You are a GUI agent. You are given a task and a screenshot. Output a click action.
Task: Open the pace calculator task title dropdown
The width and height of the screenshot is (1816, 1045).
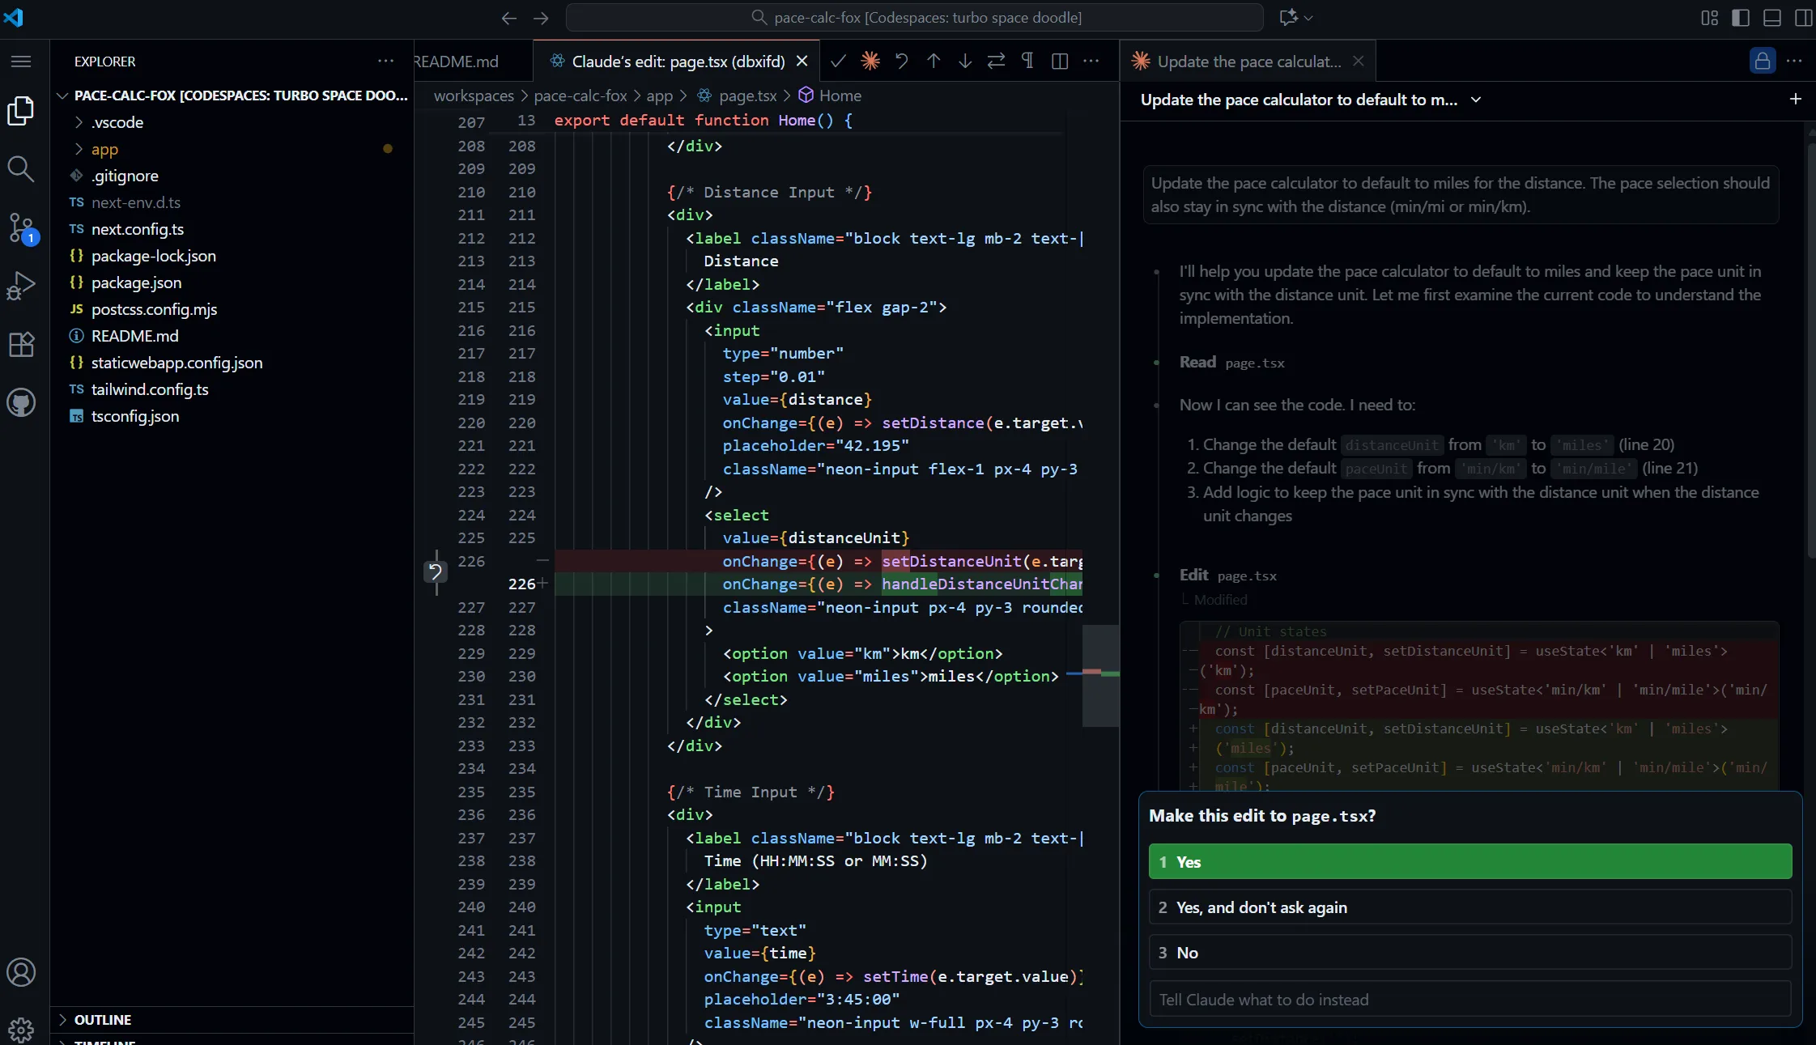[x=1475, y=100]
